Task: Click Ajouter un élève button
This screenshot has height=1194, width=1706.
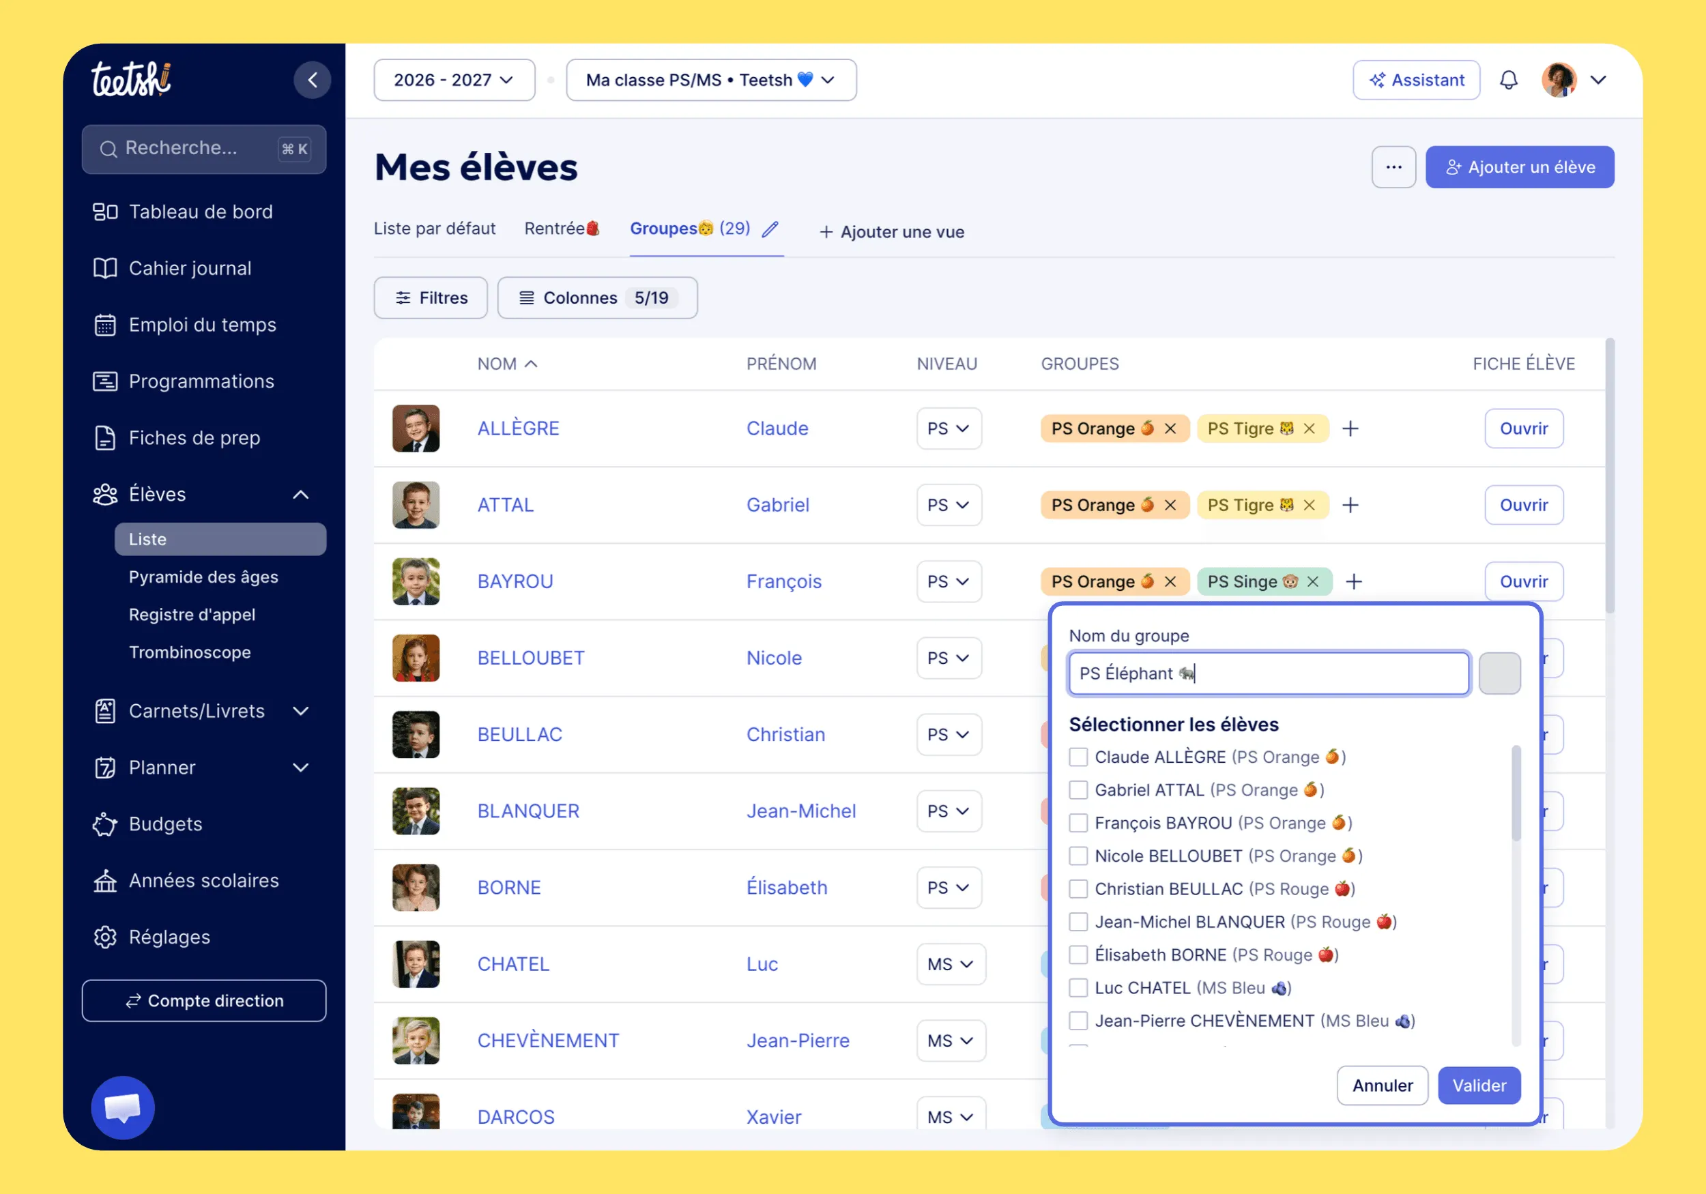Action: click(x=1520, y=167)
